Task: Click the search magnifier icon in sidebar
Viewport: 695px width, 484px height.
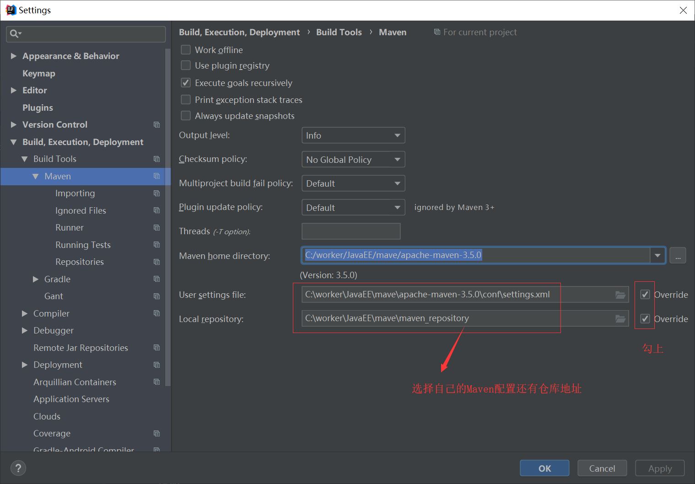Action: coord(14,33)
